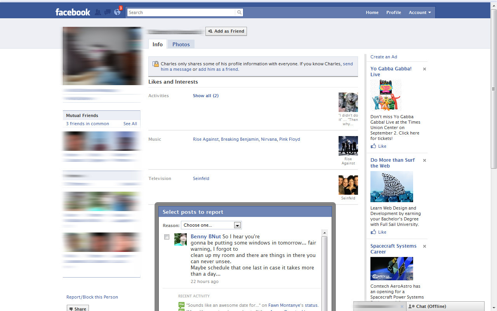Close the Spacecraft Systems Career ad
This screenshot has height=311, width=497.
point(424,246)
